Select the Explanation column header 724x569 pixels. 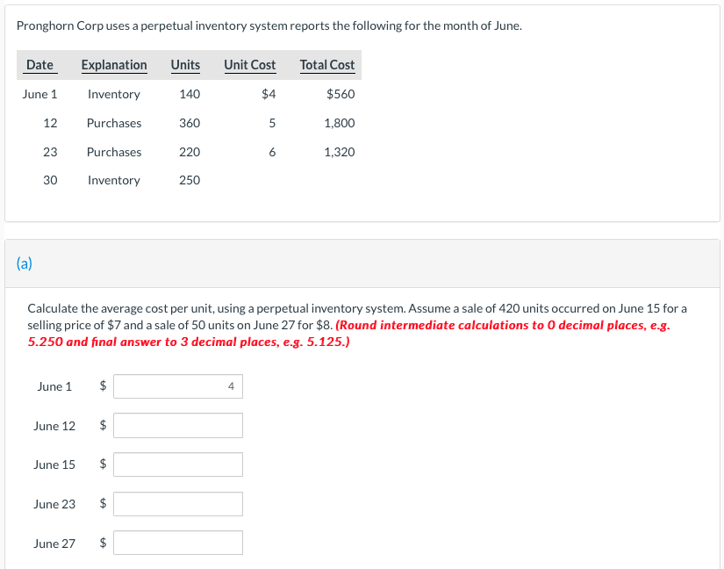tap(114, 64)
